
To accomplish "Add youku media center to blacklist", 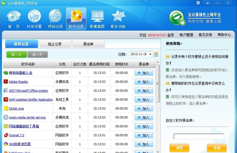I will (x=144, y=117).
